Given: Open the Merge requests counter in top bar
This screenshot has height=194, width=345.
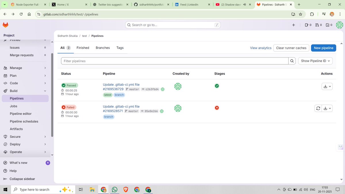Looking at the screenshot, I should pos(318,25).
